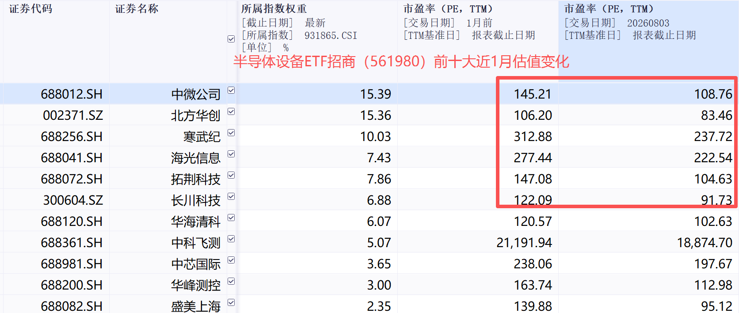739x313 pixels.
Task: Select the code 688082.SH
Action: click(x=72, y=306)
